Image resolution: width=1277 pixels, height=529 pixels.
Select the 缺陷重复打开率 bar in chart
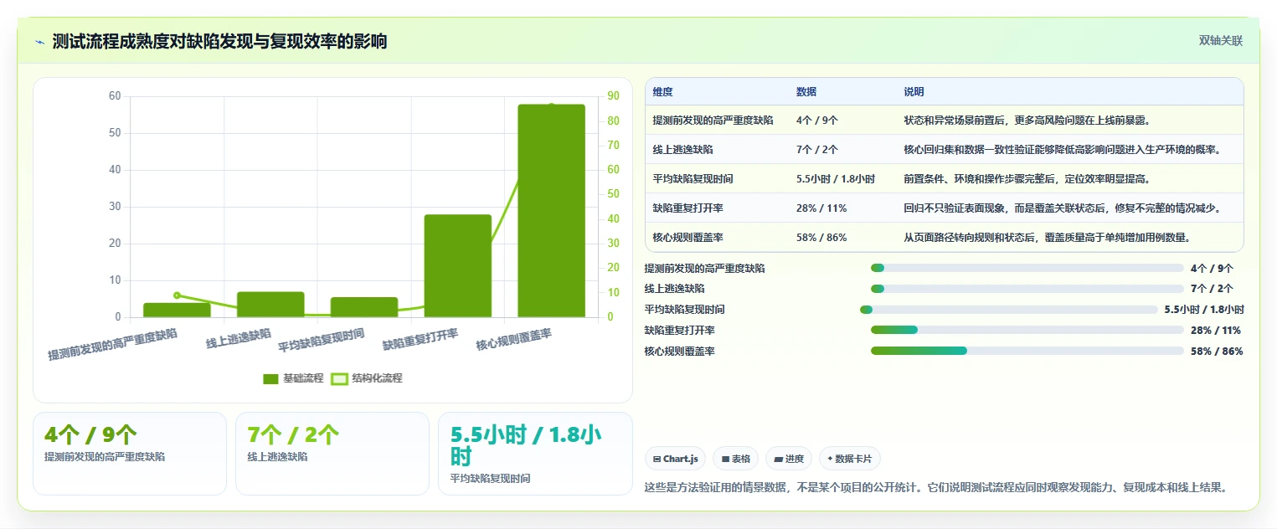pyautogui.click(x=458, y=266)
